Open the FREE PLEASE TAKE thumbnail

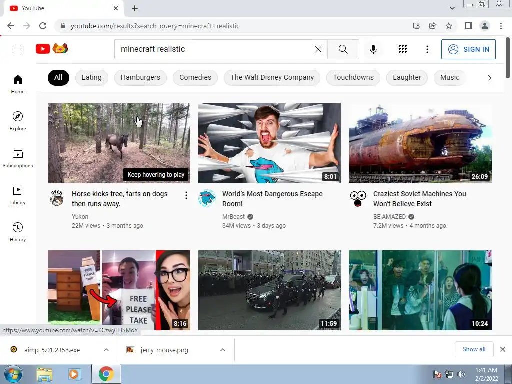click(x=119, y=290)
